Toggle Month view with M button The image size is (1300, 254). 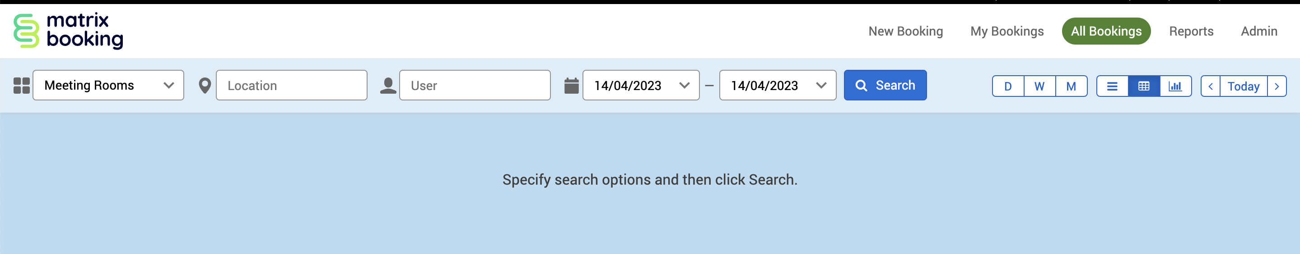point(1071,86)
